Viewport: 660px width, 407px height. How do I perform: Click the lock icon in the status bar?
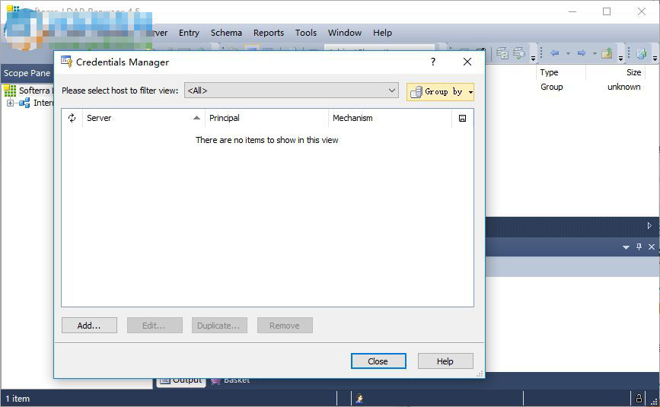tap(639, 398)
